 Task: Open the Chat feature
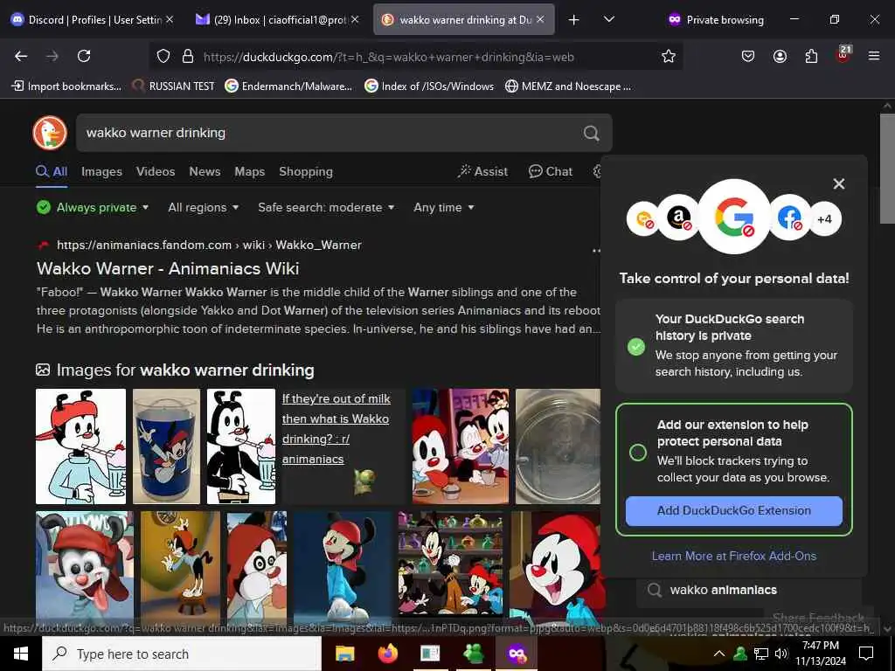click(551, 172)
